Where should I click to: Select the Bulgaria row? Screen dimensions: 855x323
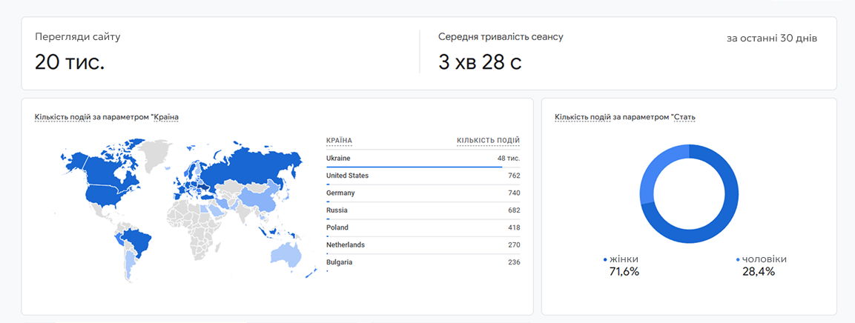[423, 262]
